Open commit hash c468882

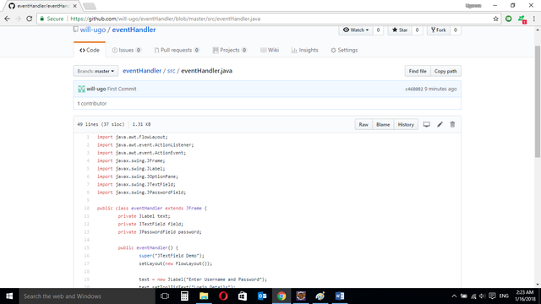coord(414,89)
